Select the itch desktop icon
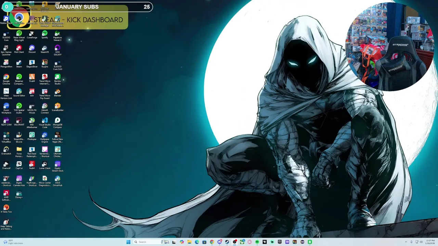Screen dimensions: 438x246 [x=32, y=93]
